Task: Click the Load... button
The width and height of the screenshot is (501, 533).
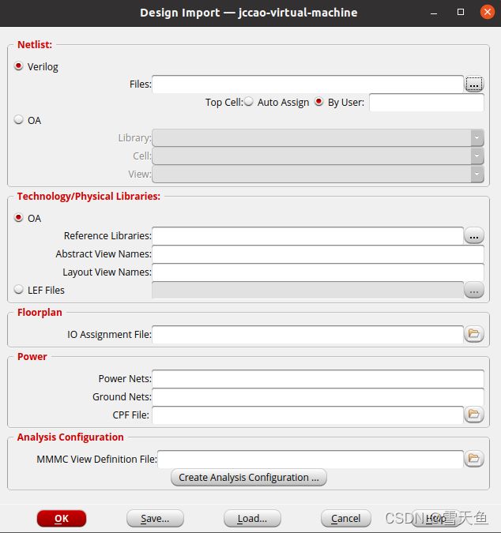Action: pyautogui.click(x=252, y=518)
